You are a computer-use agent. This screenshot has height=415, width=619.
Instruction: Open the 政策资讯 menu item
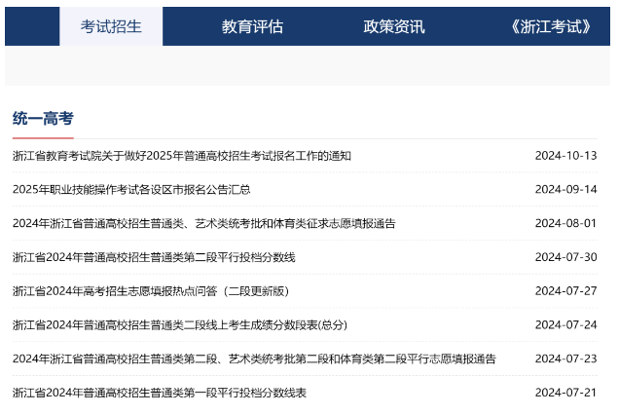click(x=394, y=26)
